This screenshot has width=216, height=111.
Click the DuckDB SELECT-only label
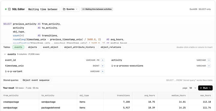(200, 9)
